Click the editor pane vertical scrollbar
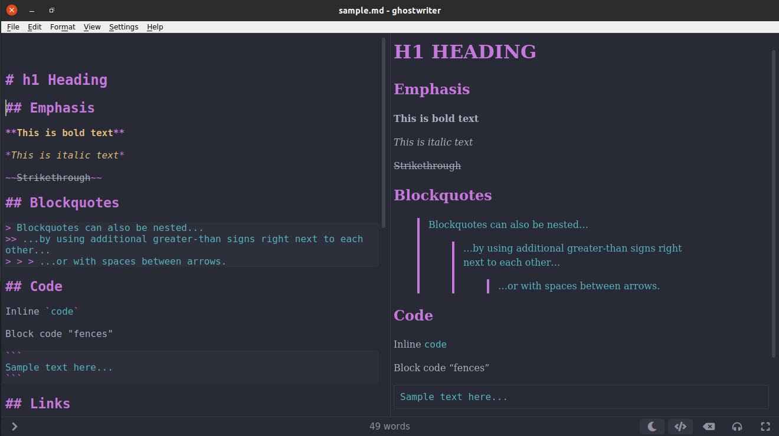This screenshot has height=436, width=779. [x=384, y=133]
